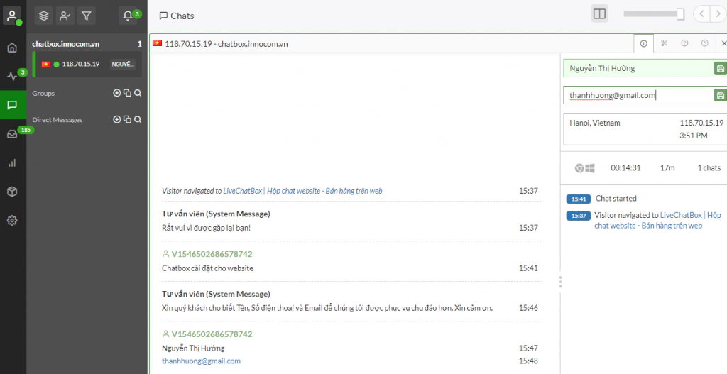Click the Chrome browser icon
The width and height of the screenshot is (727, 374).
tap(579, 168)
